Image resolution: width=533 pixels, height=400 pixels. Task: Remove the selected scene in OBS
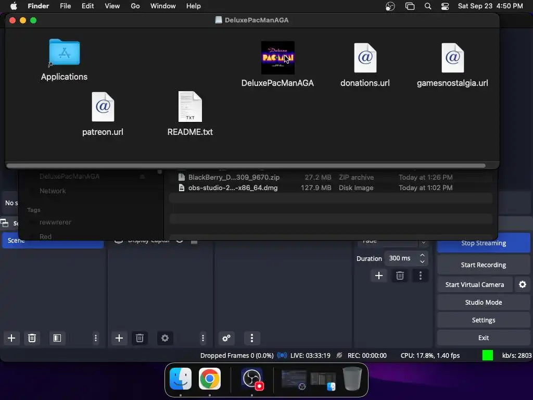(32, 338)
